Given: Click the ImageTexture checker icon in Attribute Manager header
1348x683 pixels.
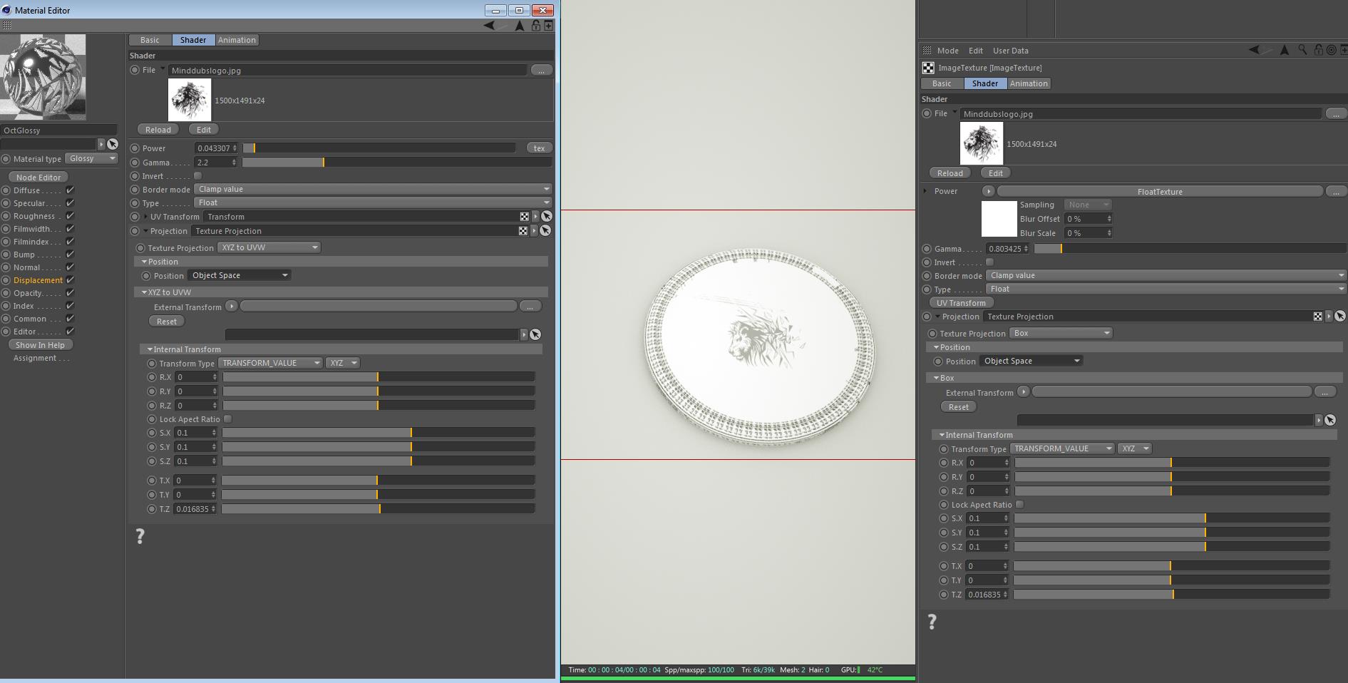Looking at the screenshot, I should (x=928, y=68).
